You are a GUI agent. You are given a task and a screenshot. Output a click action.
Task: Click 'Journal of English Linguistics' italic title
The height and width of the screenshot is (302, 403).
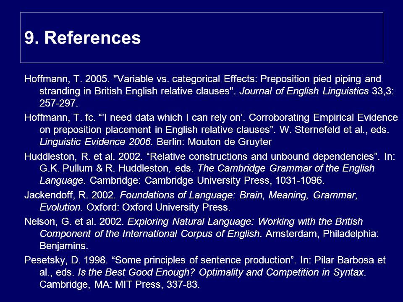pos(304,91)
